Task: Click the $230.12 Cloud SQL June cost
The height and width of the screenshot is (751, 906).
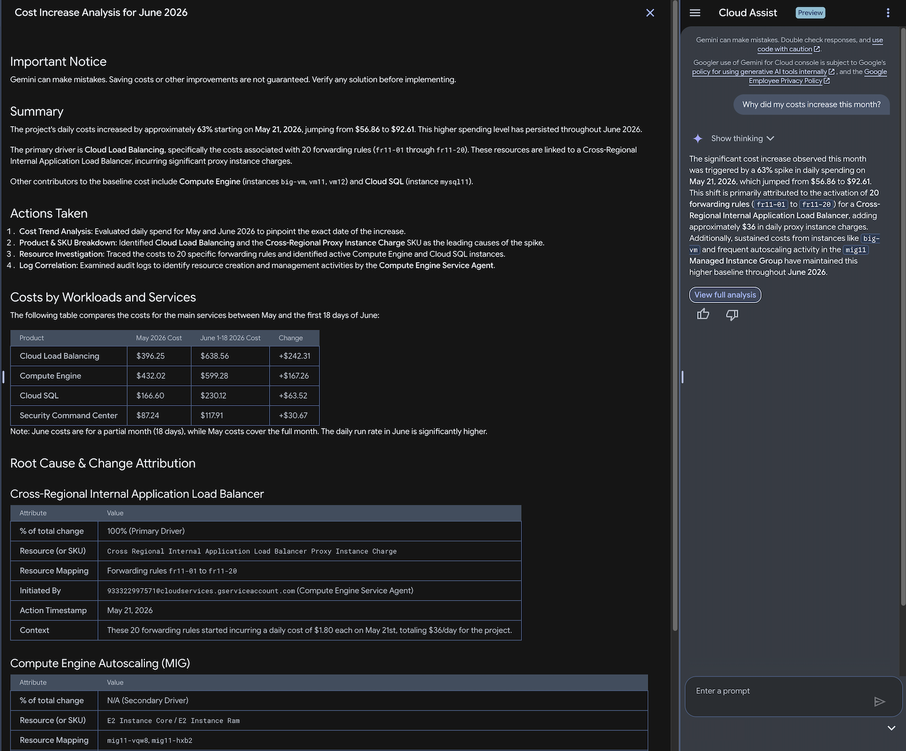Action: pos(213,395)
